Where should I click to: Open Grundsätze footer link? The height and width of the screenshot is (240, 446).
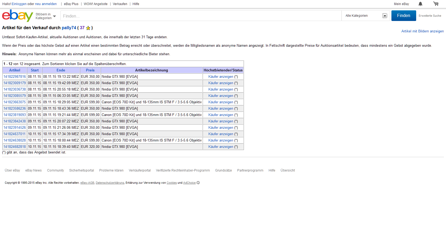223,170
